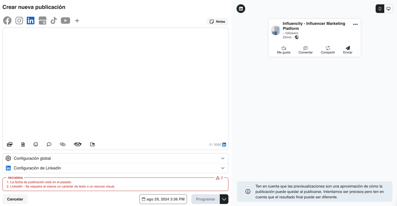Open the Notas panel
The image size is (397, 206).
[217, 21]
